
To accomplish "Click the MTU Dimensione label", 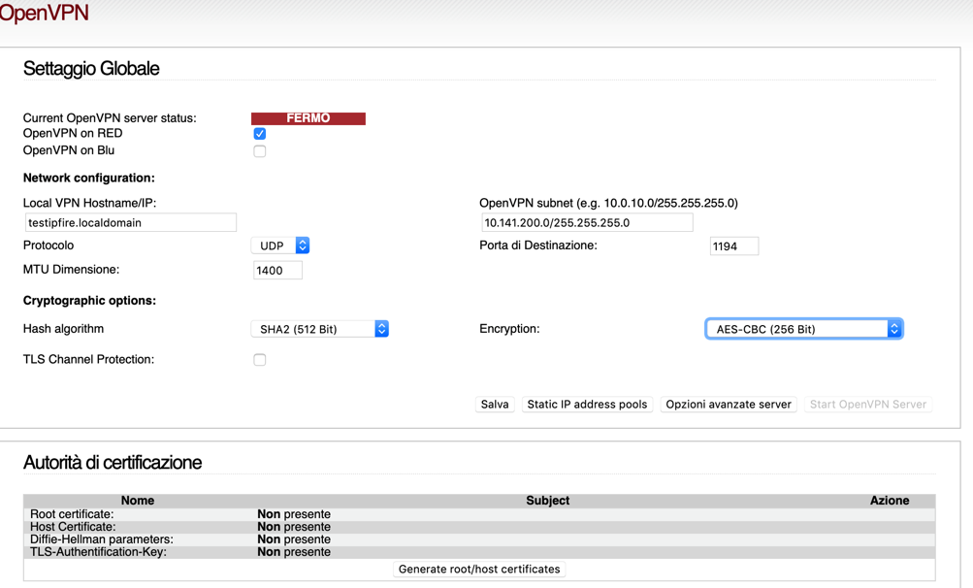I will coord(72,270).
